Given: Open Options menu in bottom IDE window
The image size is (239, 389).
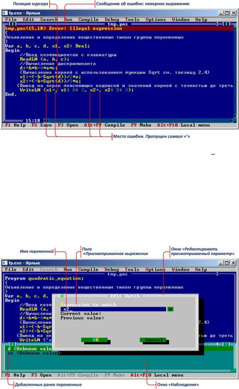Looking at the screenshot, I should pyautogui.click(x=155, y=270).
